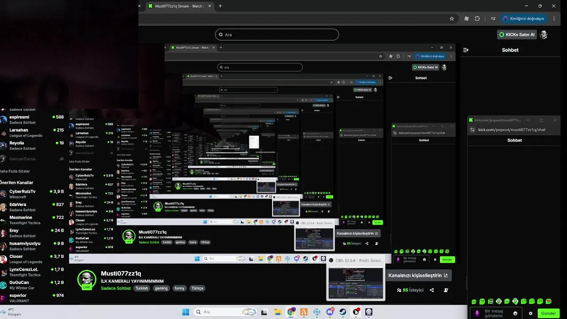Open espiresmi channel in the sidebar
Image resolution: width=567 pixels, height=319 pixels.
[32, 120]
